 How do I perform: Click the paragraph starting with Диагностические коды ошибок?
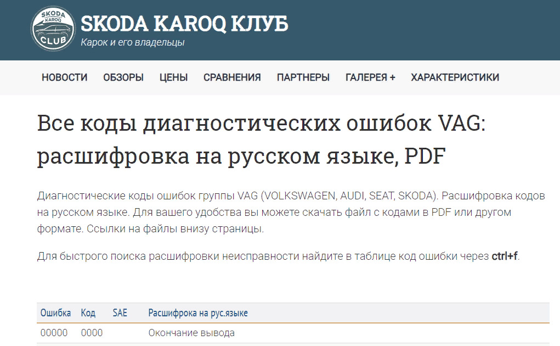pos(291,212)
